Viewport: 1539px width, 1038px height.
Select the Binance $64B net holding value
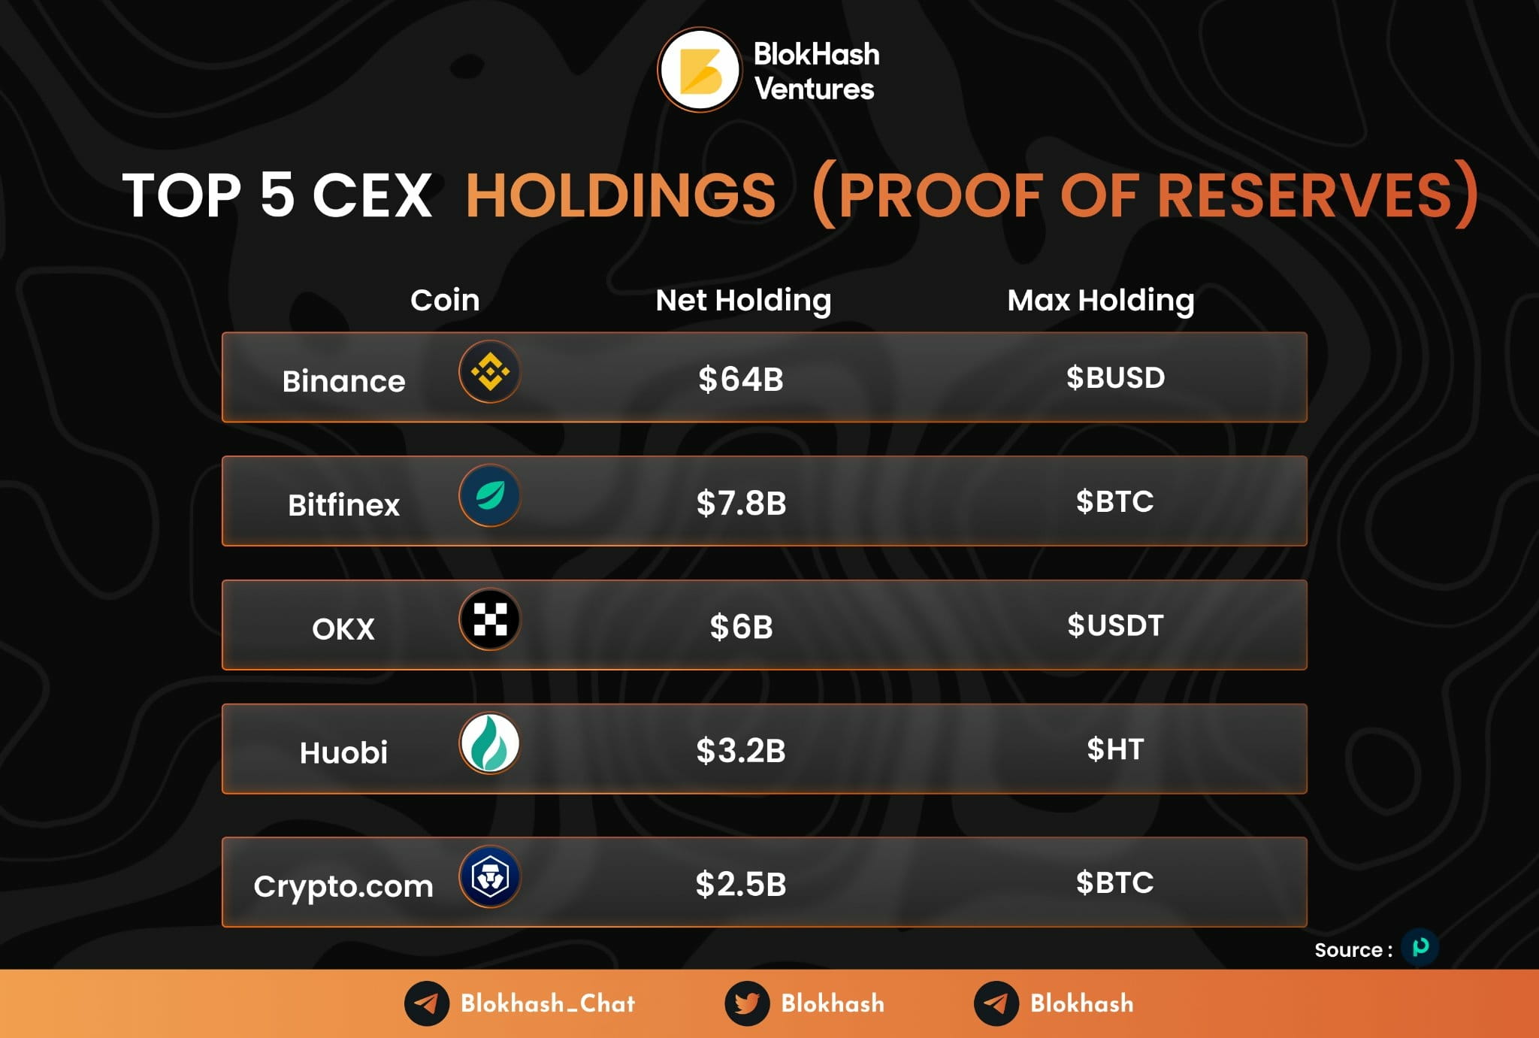[x=741, y=379]
